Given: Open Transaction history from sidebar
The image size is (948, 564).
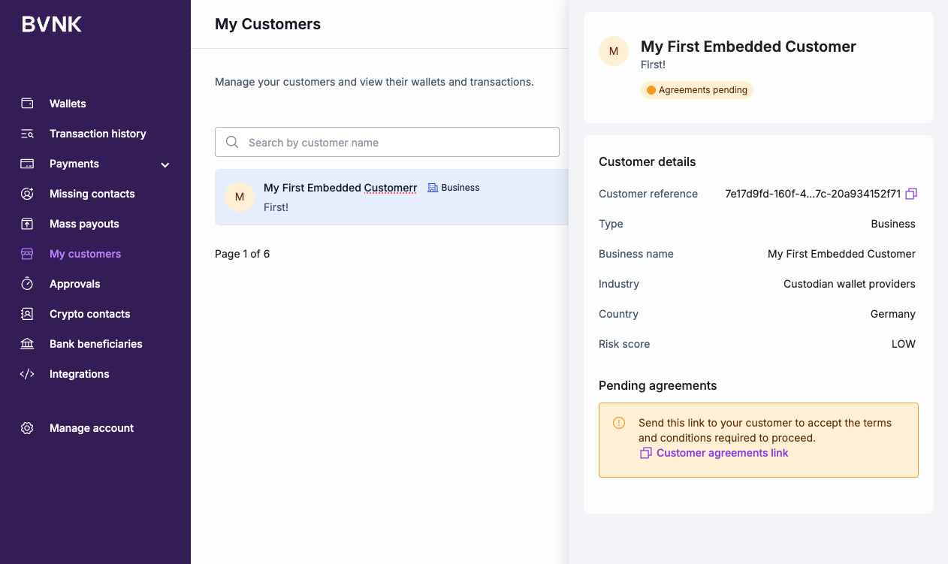Looking at the screenshot, I should 98,134.
